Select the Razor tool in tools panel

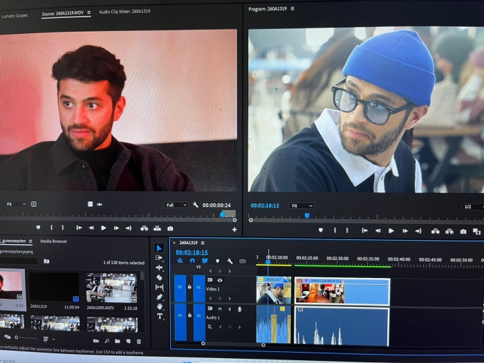pos(159,277)
